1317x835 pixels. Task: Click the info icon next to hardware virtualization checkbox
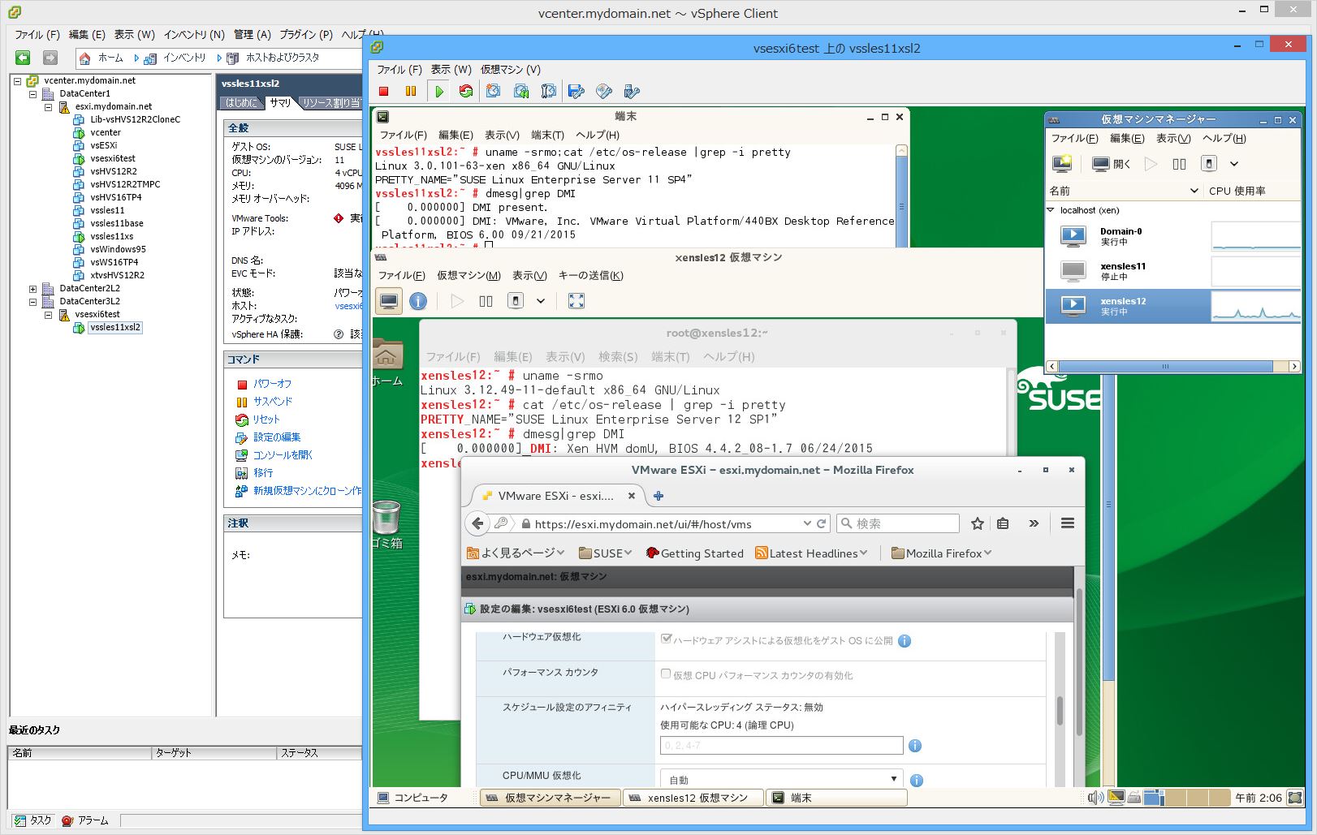pyautogui.click(x=905, y=641)
